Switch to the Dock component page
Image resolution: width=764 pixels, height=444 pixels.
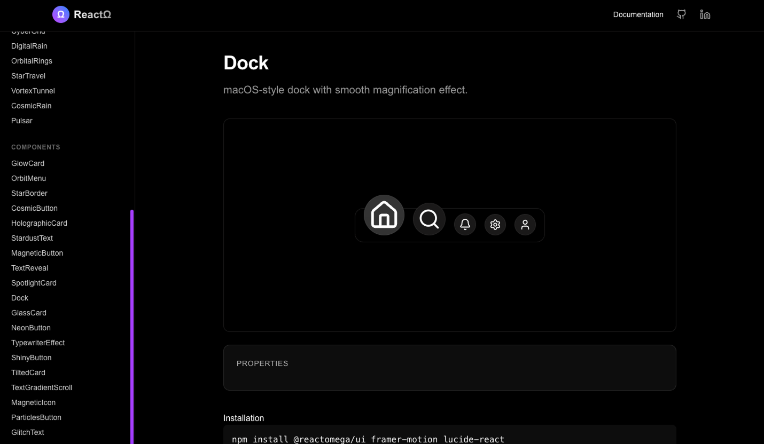[x=19, y=298]
